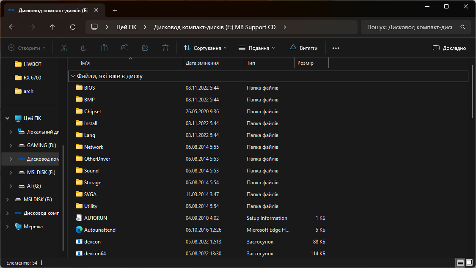This screenshot has width=476, height=268.
Task: Open the three-dot more options menu
Action: click(336, 48)
